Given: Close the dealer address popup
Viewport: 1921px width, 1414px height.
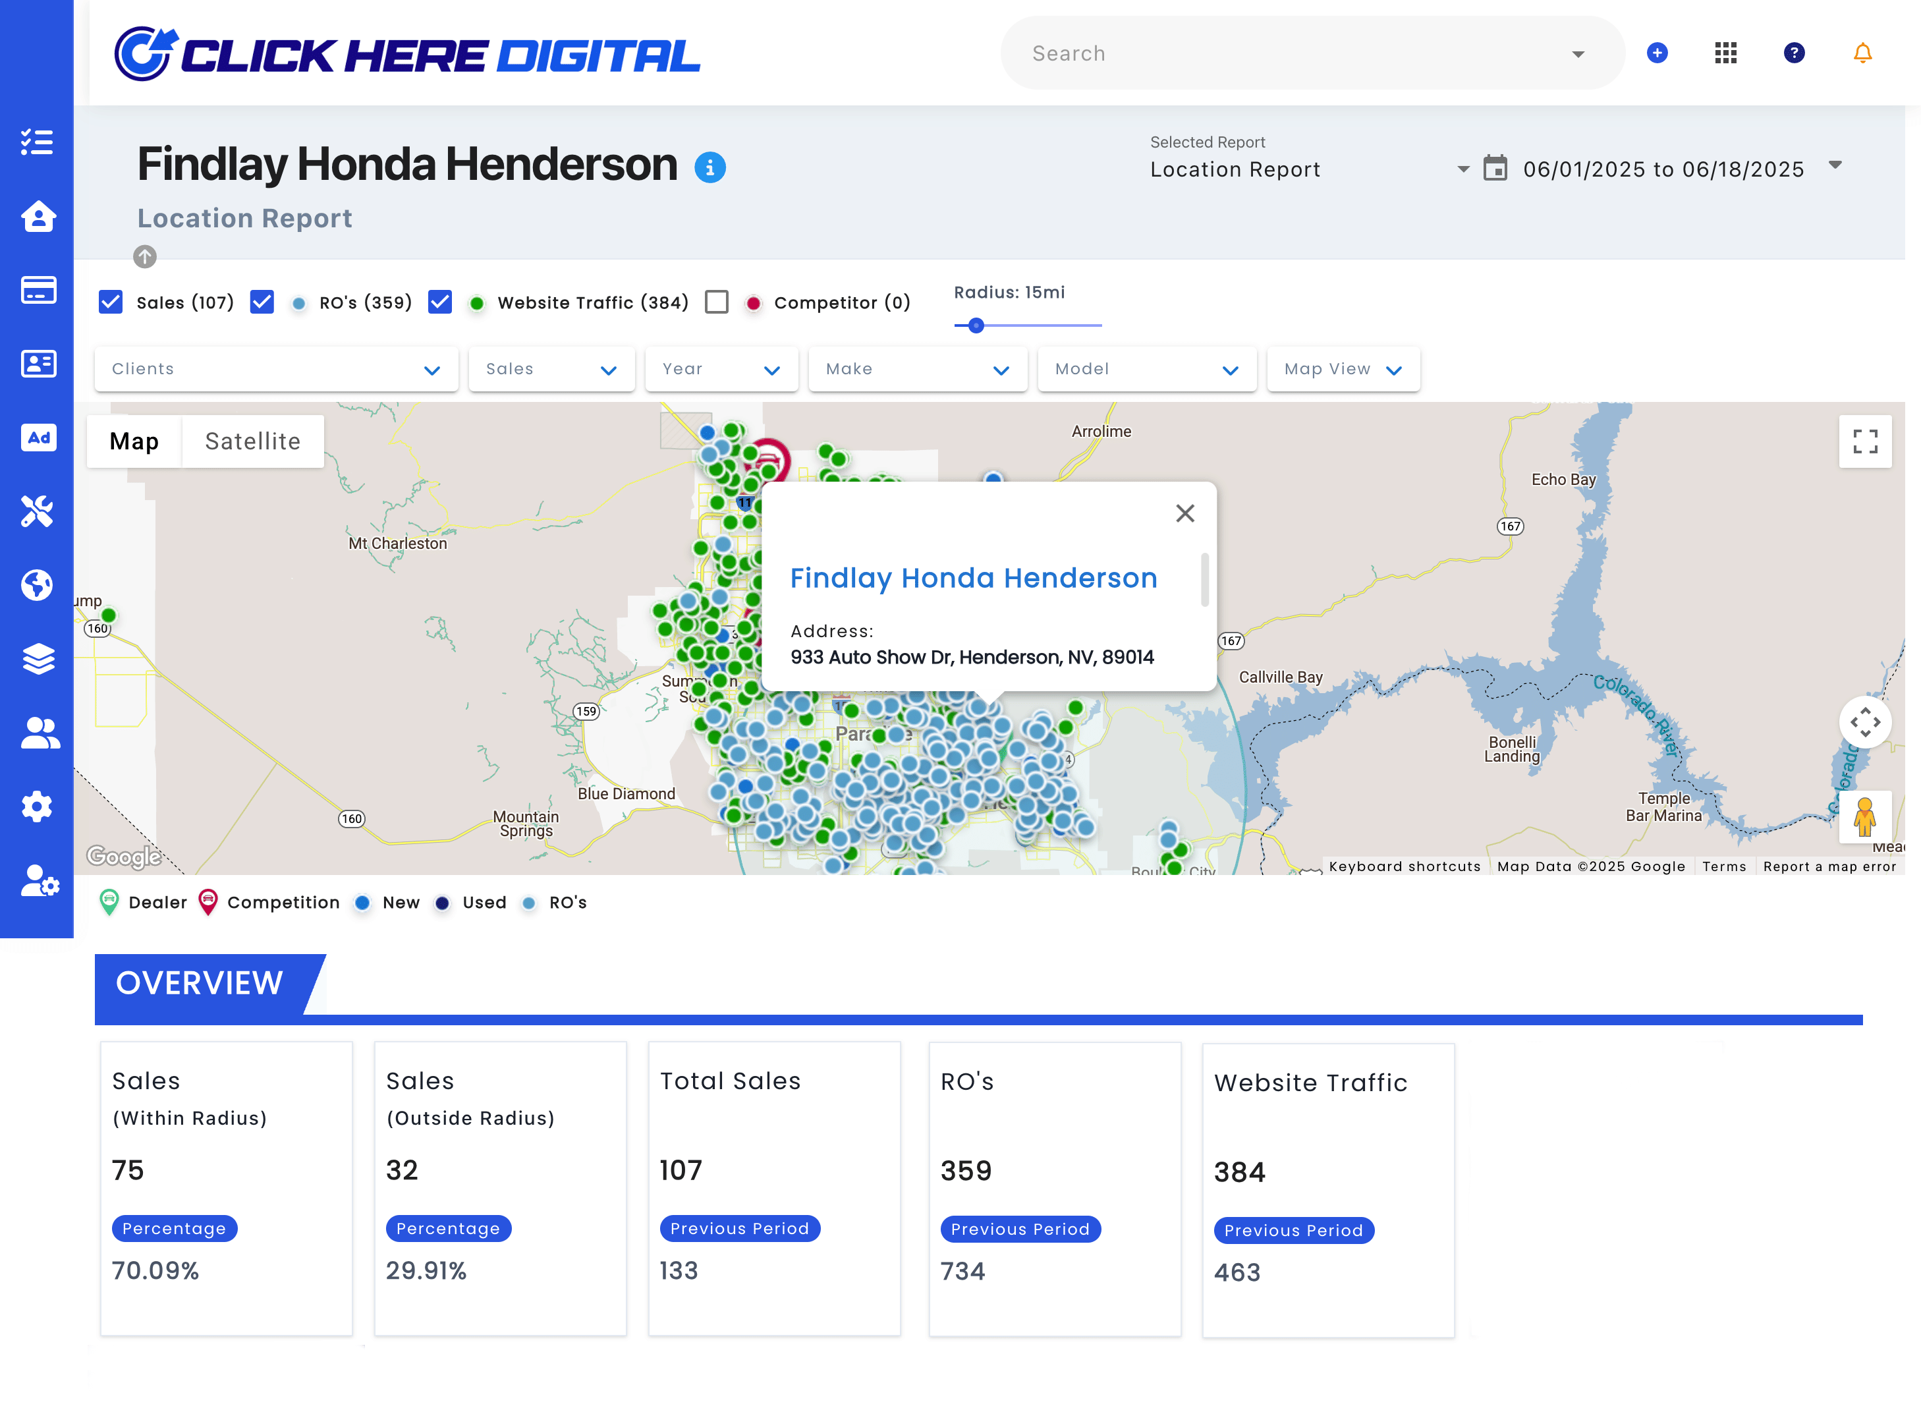Looking at the screenshot, I should click(x=1184, y=513).
